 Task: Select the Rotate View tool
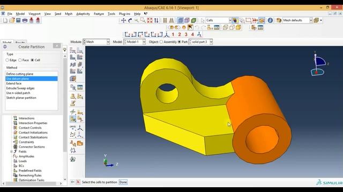tap(130, 20)
